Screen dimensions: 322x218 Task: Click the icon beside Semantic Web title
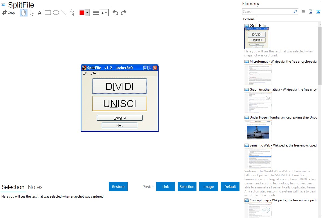coord(246,145)
